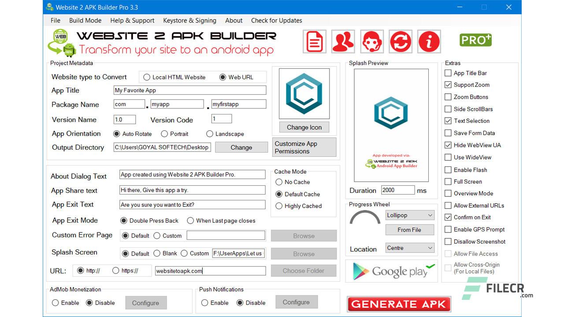Click Change Icon under the app preview
Viewport: 564px width, 317px height.
click(x=304, y=127)
